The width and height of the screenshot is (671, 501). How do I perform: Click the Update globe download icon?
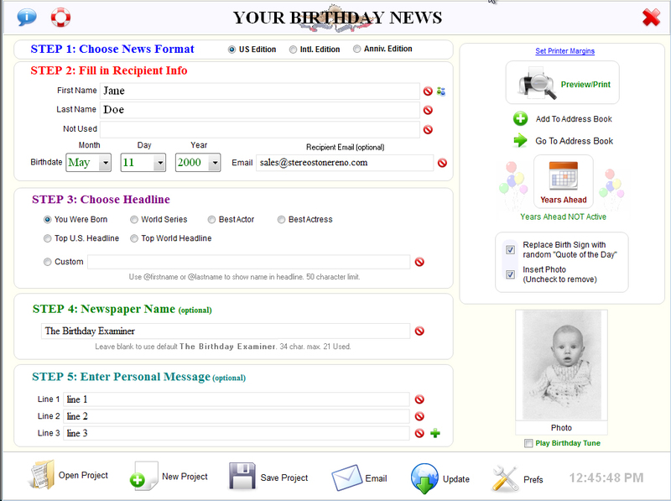424,478
